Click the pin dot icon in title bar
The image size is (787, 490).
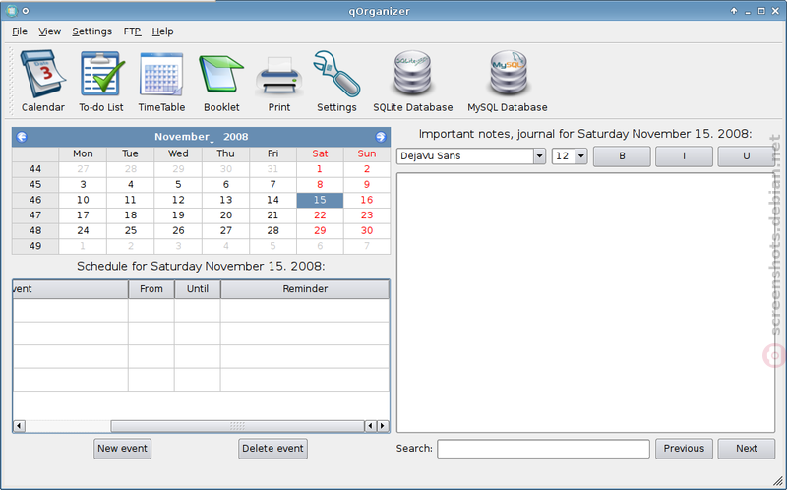click(26, 11)
